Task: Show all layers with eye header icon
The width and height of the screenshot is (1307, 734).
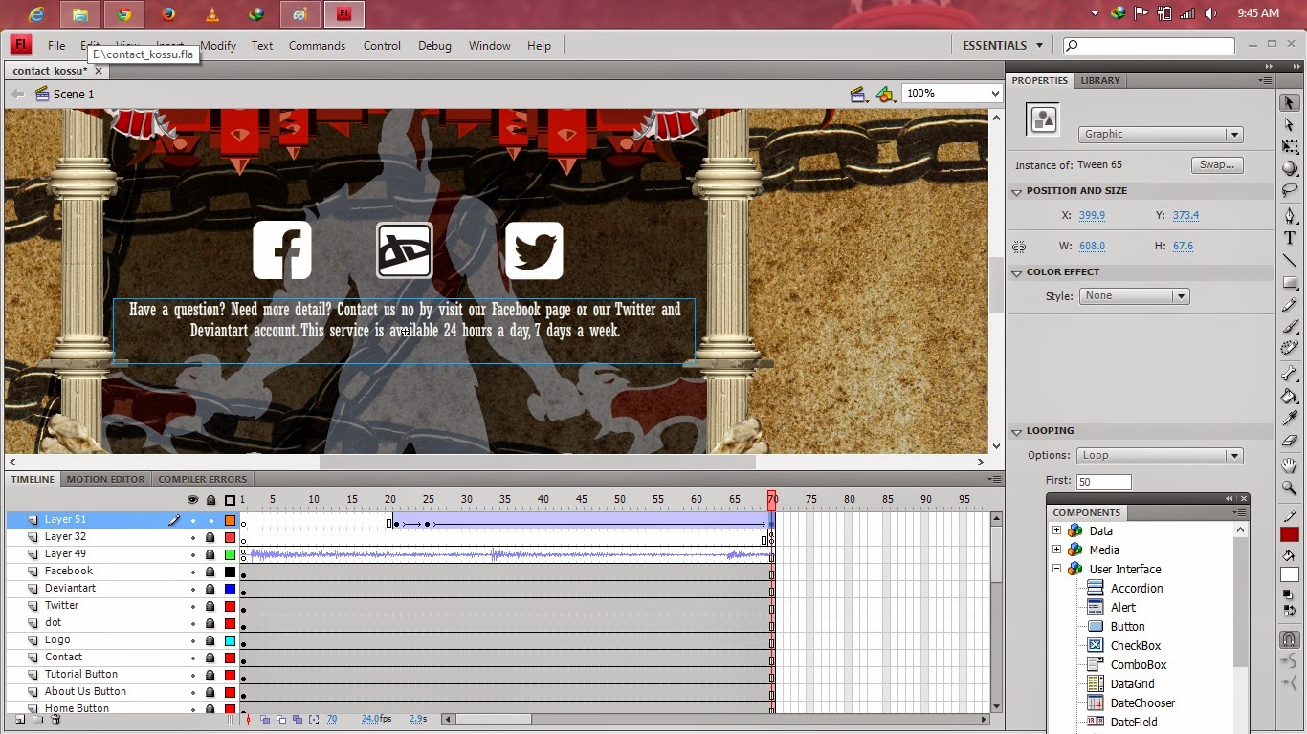Action: (193, 500)
